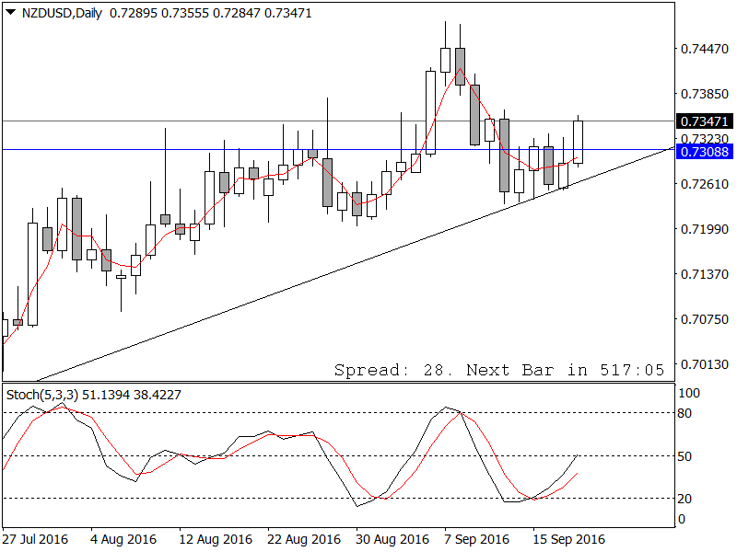Image resolution: width=737 pixels, height=552 pixels.
Task: Open the chart menu triangle beside NZDUSD
Action: [10, 12]
